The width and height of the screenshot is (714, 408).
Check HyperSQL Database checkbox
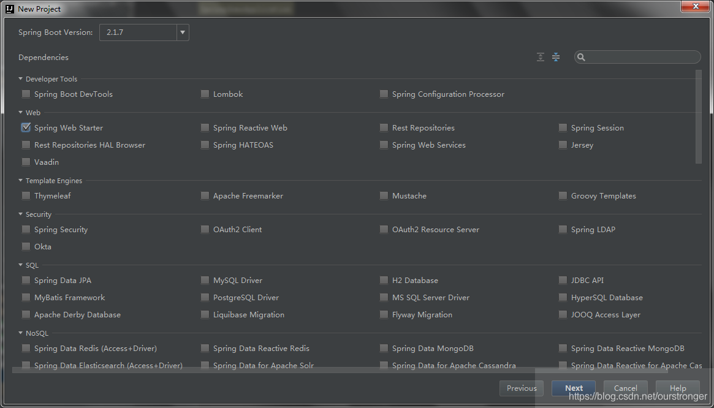pyautogui.click(x=563, y=298)
